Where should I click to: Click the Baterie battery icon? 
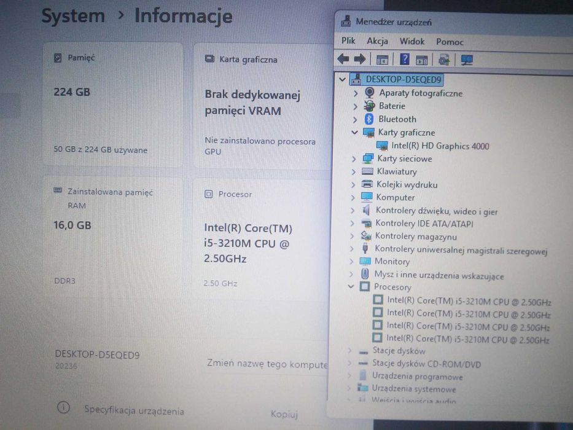click(370, 106)
